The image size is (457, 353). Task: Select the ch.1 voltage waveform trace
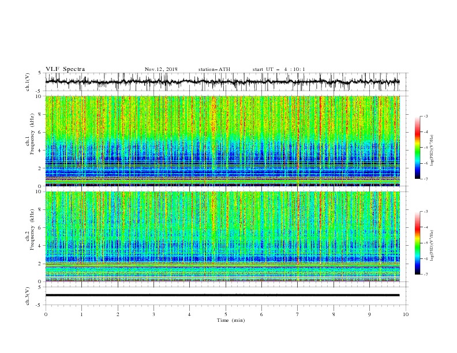[222, 82]
